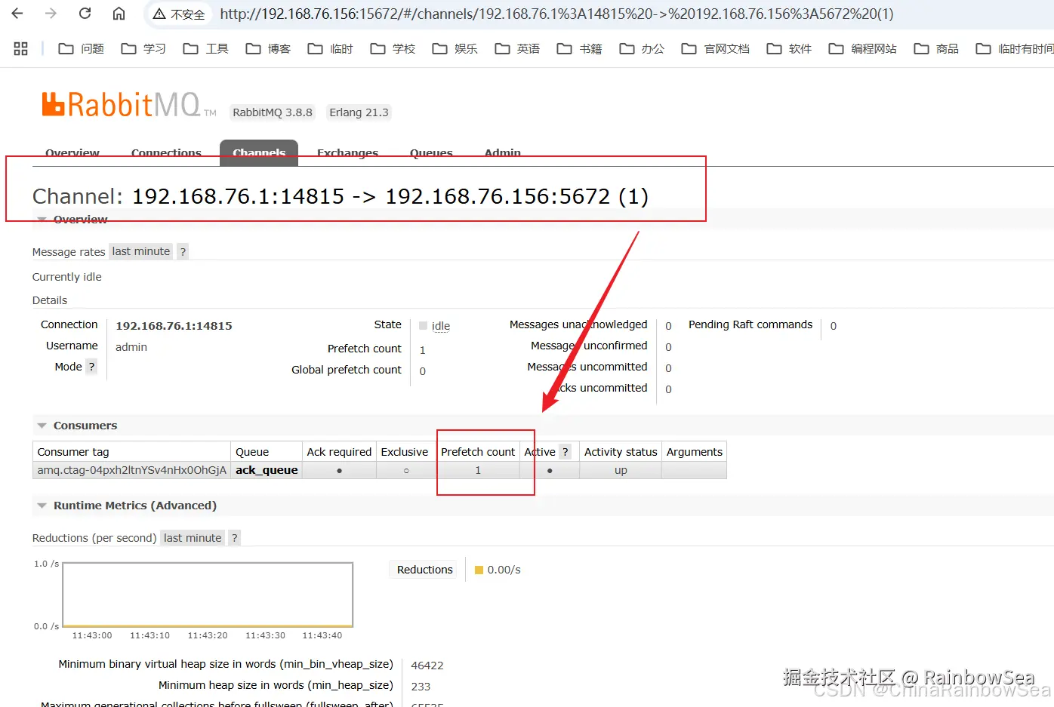This screenshot has height=707, width=1054.
Task: Open the 学习 bookmark folder
Action: (143, 48)
